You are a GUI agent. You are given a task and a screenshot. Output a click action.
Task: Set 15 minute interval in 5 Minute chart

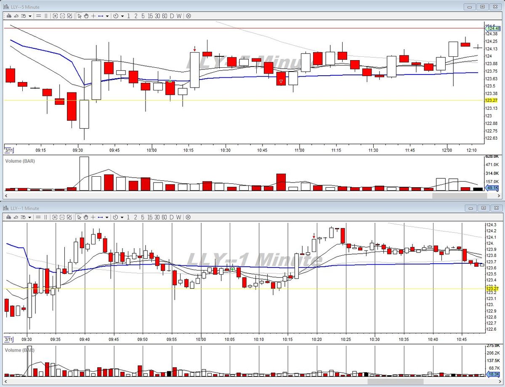tap(150, 16)
